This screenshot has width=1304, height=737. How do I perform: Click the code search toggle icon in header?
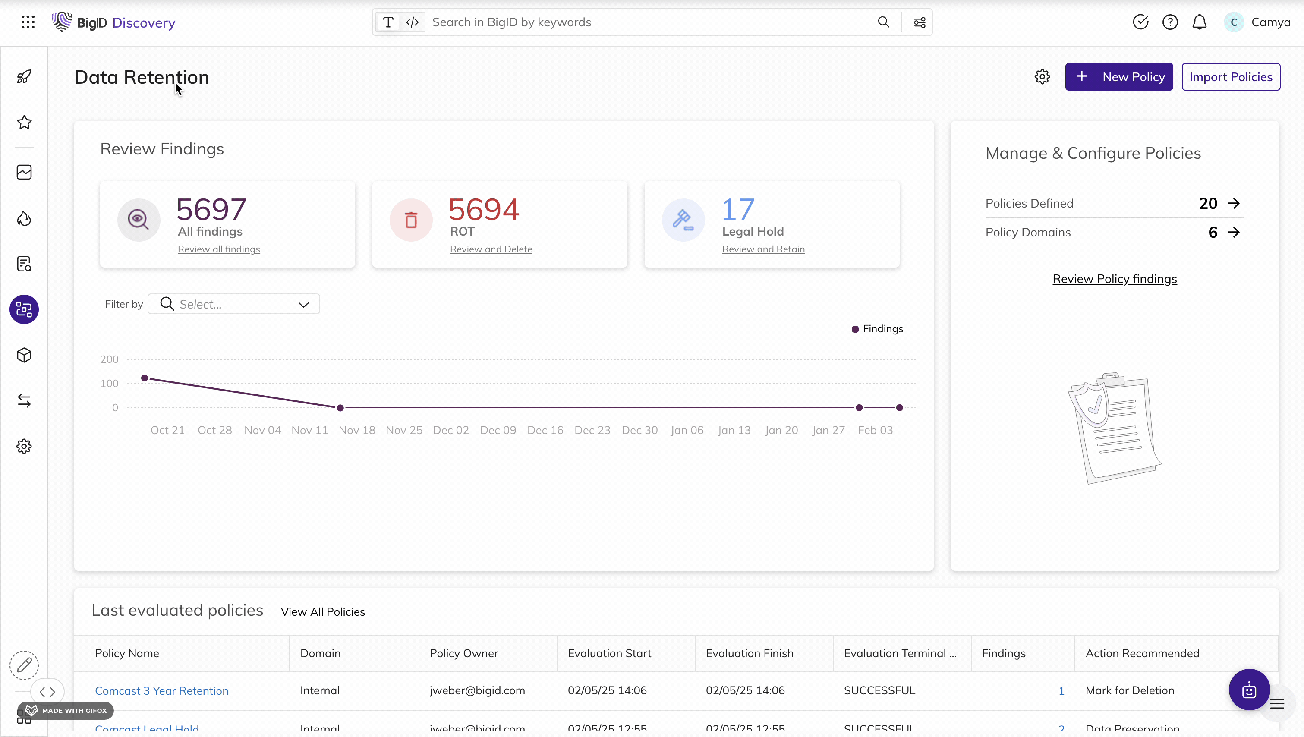click(x=412, y=22)
